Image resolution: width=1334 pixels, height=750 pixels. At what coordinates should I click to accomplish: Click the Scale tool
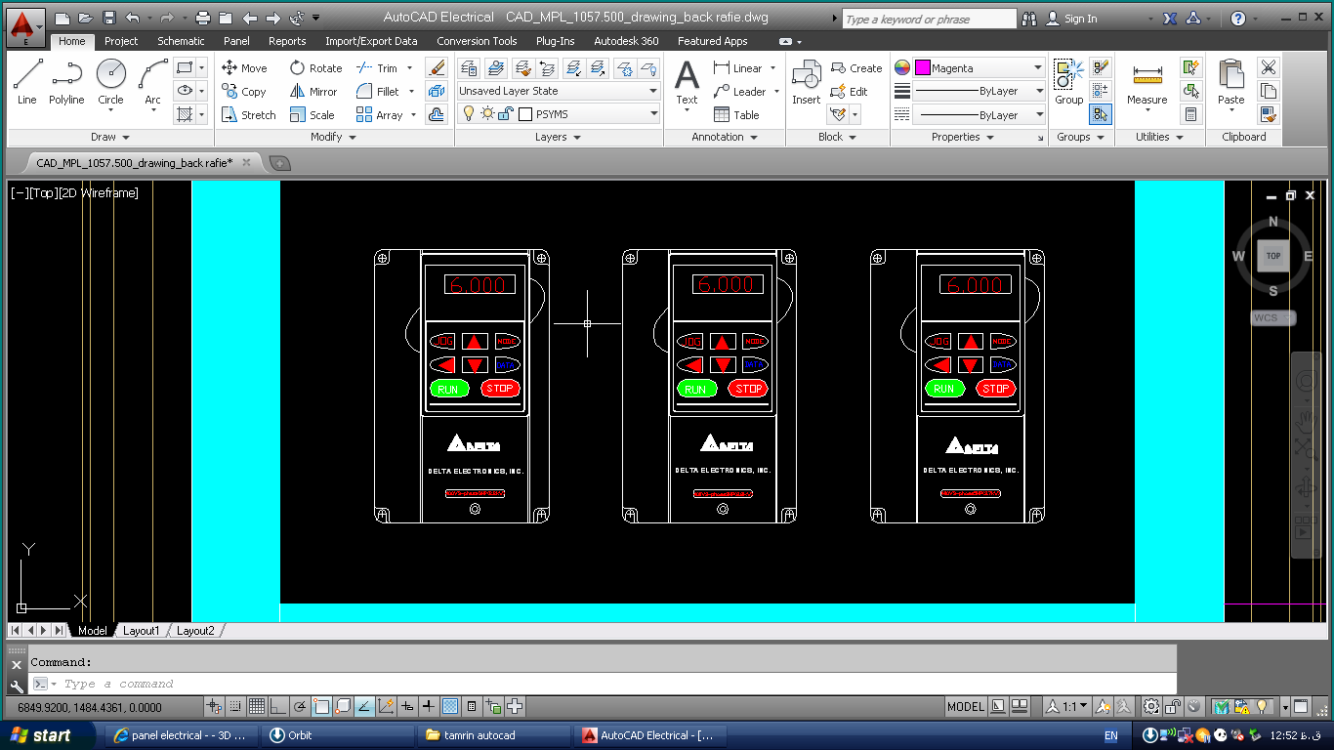312,115
